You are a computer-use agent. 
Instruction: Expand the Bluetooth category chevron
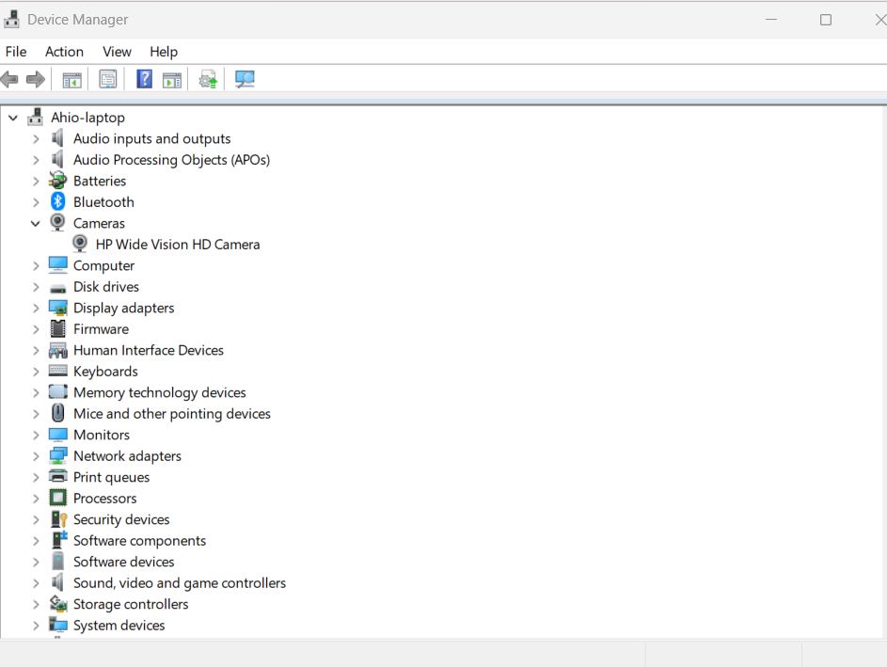pos(36,202)
